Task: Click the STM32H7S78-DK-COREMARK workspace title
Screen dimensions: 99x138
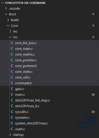Action: [25, 3]
